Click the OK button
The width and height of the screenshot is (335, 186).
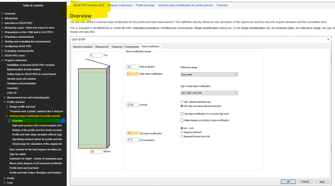[x=288, y=182]
